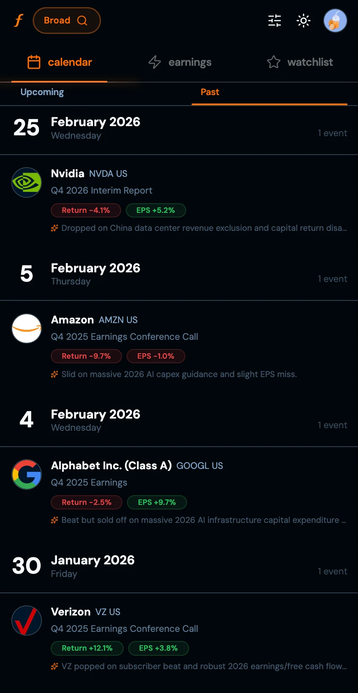358x693 pixels.
Task: Switch to the calendar tab
Action: (60, 62)
